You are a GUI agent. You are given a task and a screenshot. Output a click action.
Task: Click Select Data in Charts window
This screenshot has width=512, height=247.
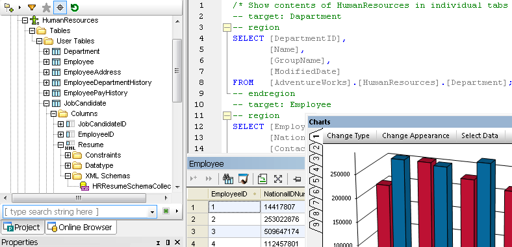pos(480,135)
